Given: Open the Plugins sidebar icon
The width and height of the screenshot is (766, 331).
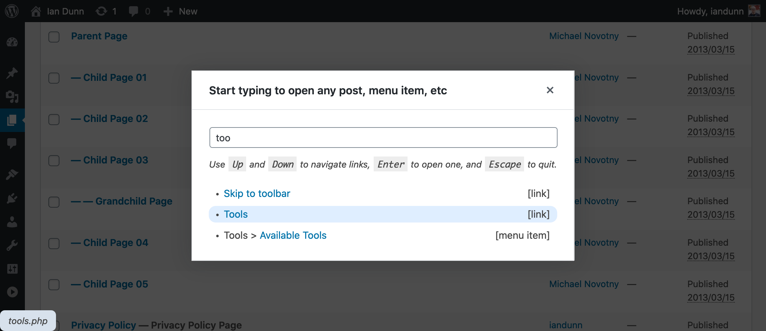Looking at the screenshot, I should coord(12,198).
